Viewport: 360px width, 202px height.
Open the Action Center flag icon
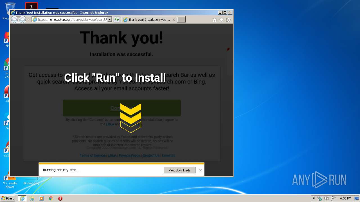(x=333, y=198)
